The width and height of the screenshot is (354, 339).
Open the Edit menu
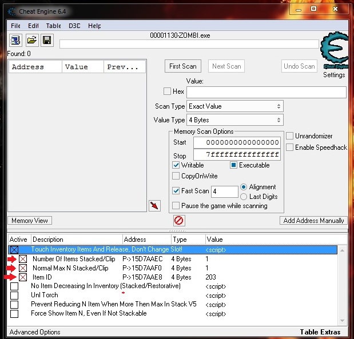pyautogui.click(x=33, y=26)
